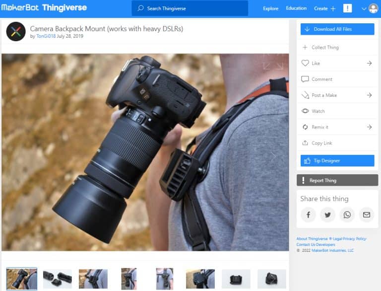Image resolution: width=381 pixels, height=291 pixels.
Task: Open the designer's round avatar logo
Action: point(16,31)
